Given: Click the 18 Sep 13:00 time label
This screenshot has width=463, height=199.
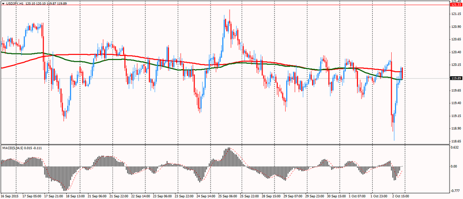Looking at the screenshot, I should point(75,195).
